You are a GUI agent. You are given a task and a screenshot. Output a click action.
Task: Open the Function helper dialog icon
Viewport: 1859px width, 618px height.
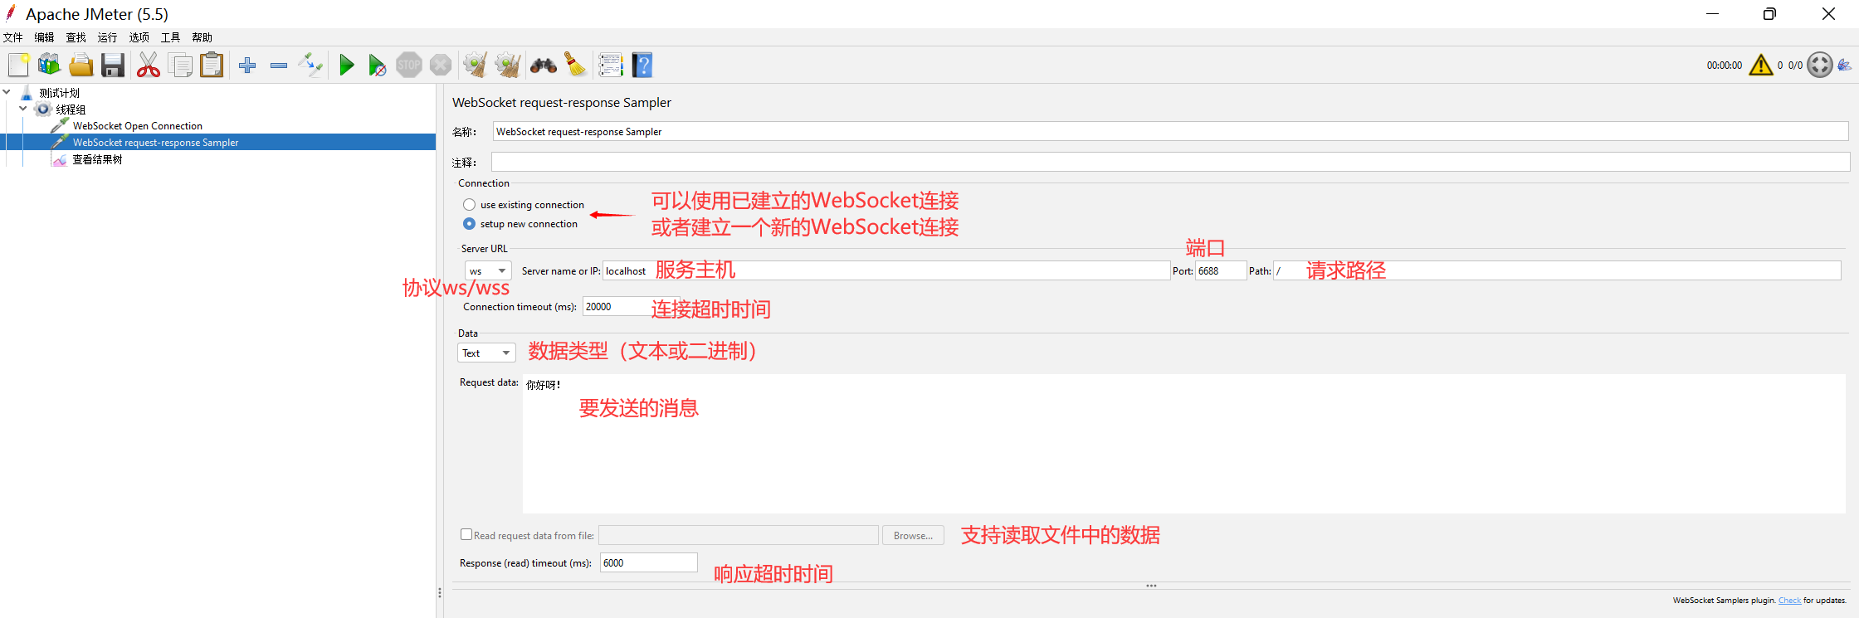[611, 65]
